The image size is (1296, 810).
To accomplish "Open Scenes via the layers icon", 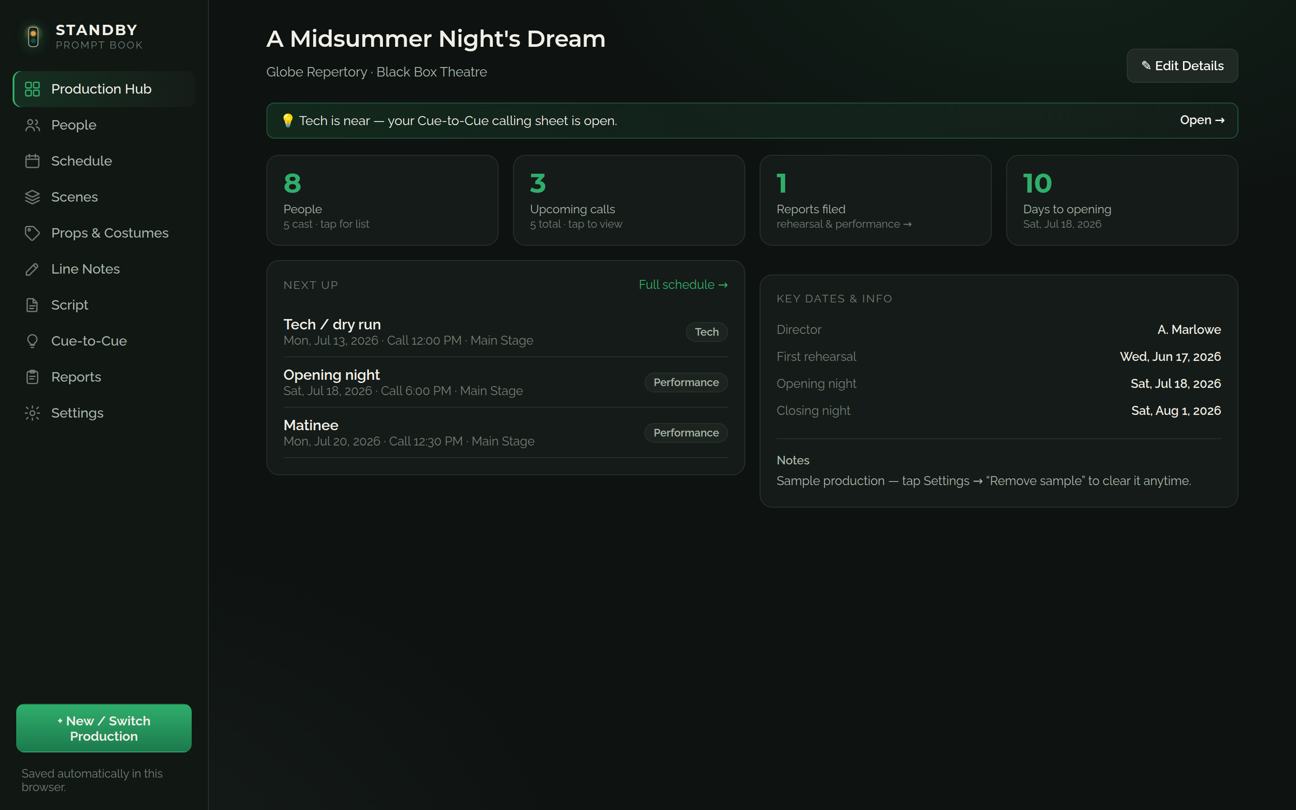I will click(x=33, y=197).
